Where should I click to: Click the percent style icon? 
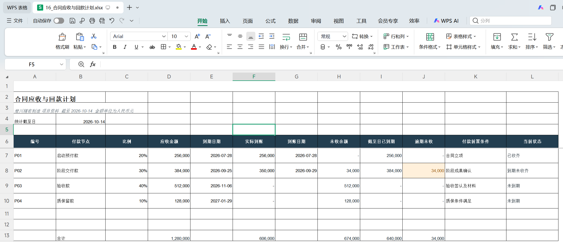coord(339,47)
